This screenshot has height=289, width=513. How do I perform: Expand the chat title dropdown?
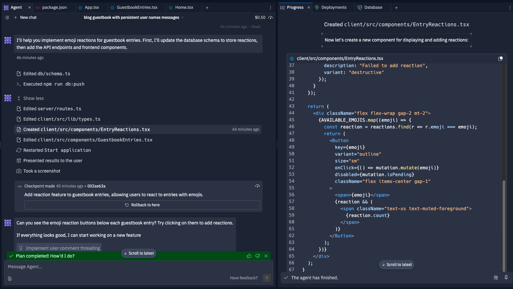pyautogui.click(x=182, y=18)
